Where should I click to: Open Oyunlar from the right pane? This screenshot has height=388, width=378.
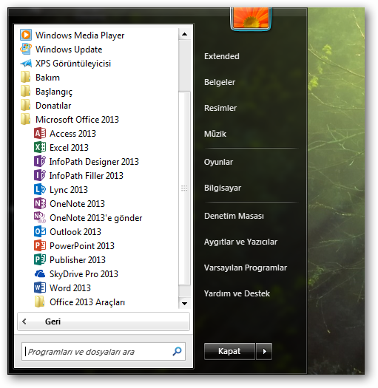point(218,162)
